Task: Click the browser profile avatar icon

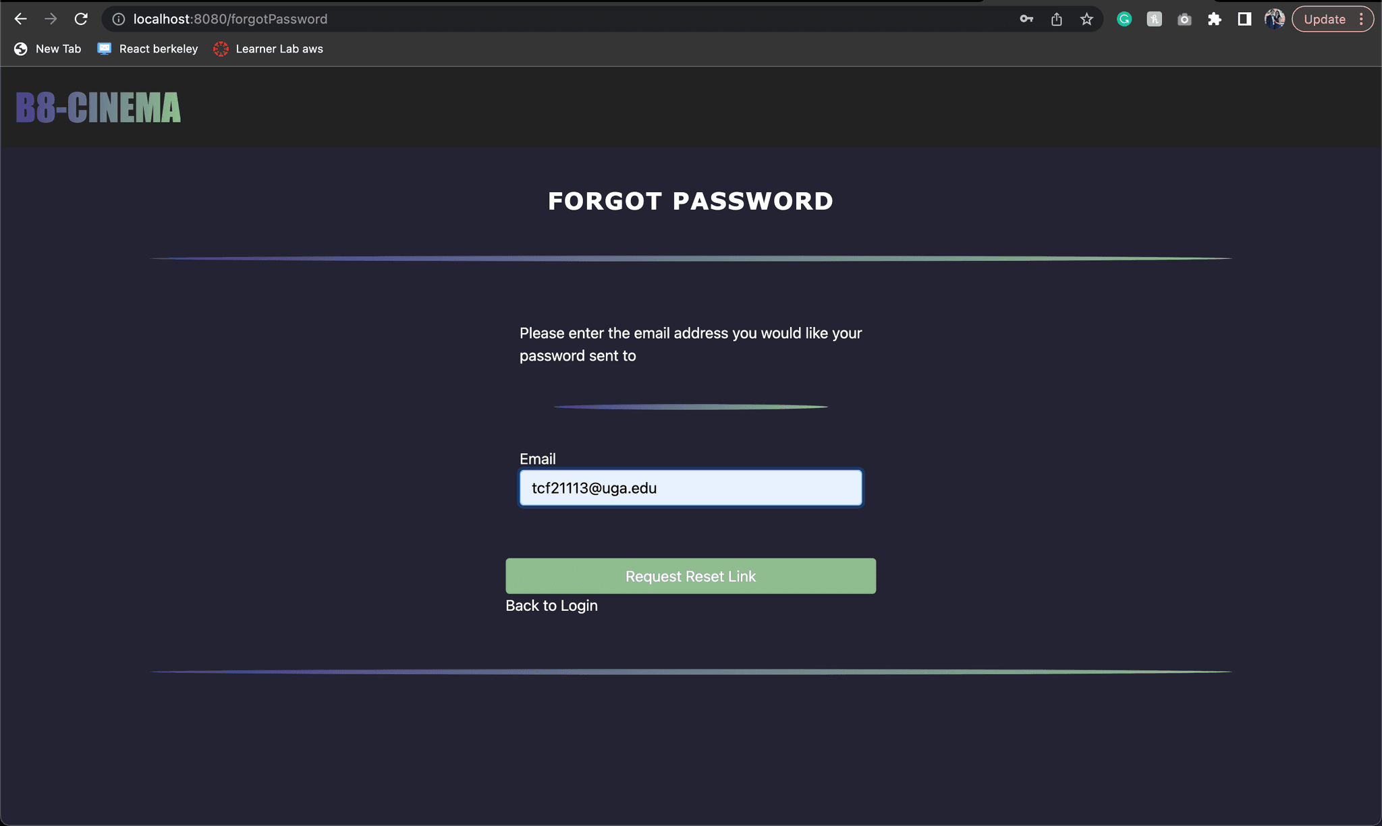Action: point(1275,19)
